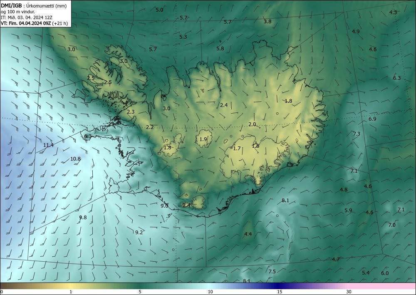
Task: Click the 1 tick on the color scale
Action: 71,292
